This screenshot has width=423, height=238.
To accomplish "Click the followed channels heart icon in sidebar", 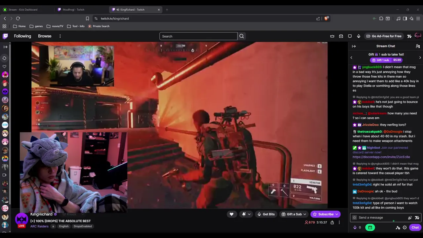I will coord(5,66).
